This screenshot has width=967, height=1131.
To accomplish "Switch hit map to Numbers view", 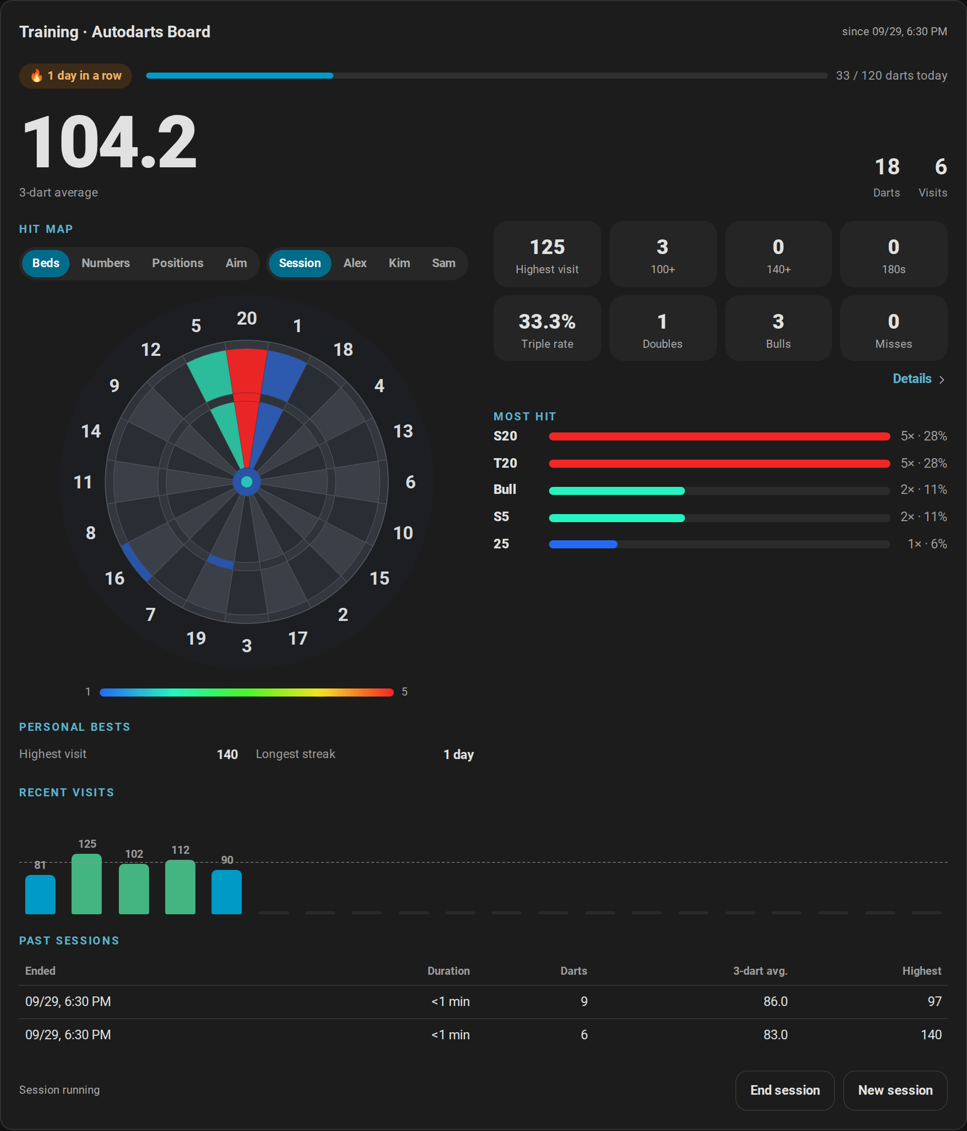I will pyautogui.click(x=106, y=263).
